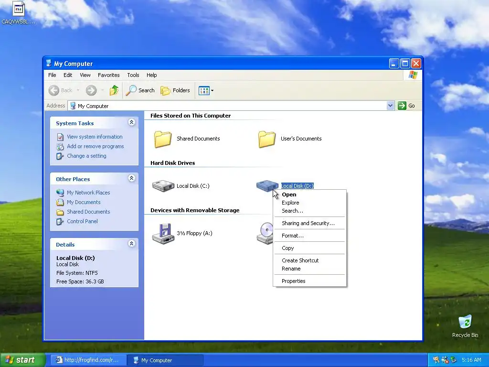The image size is (489, 367).
Task: Click the Go button
Action: pyautogui.click(x=406, y=106)
